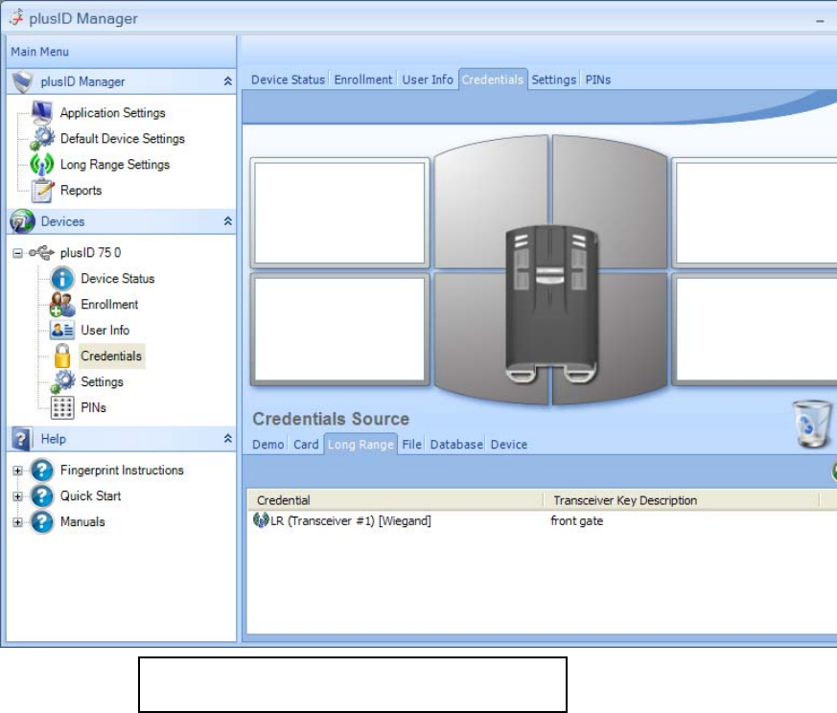Screen dimensions: 837x713
Task: Click the upper-left credential slot box
Action: point(339,213)
